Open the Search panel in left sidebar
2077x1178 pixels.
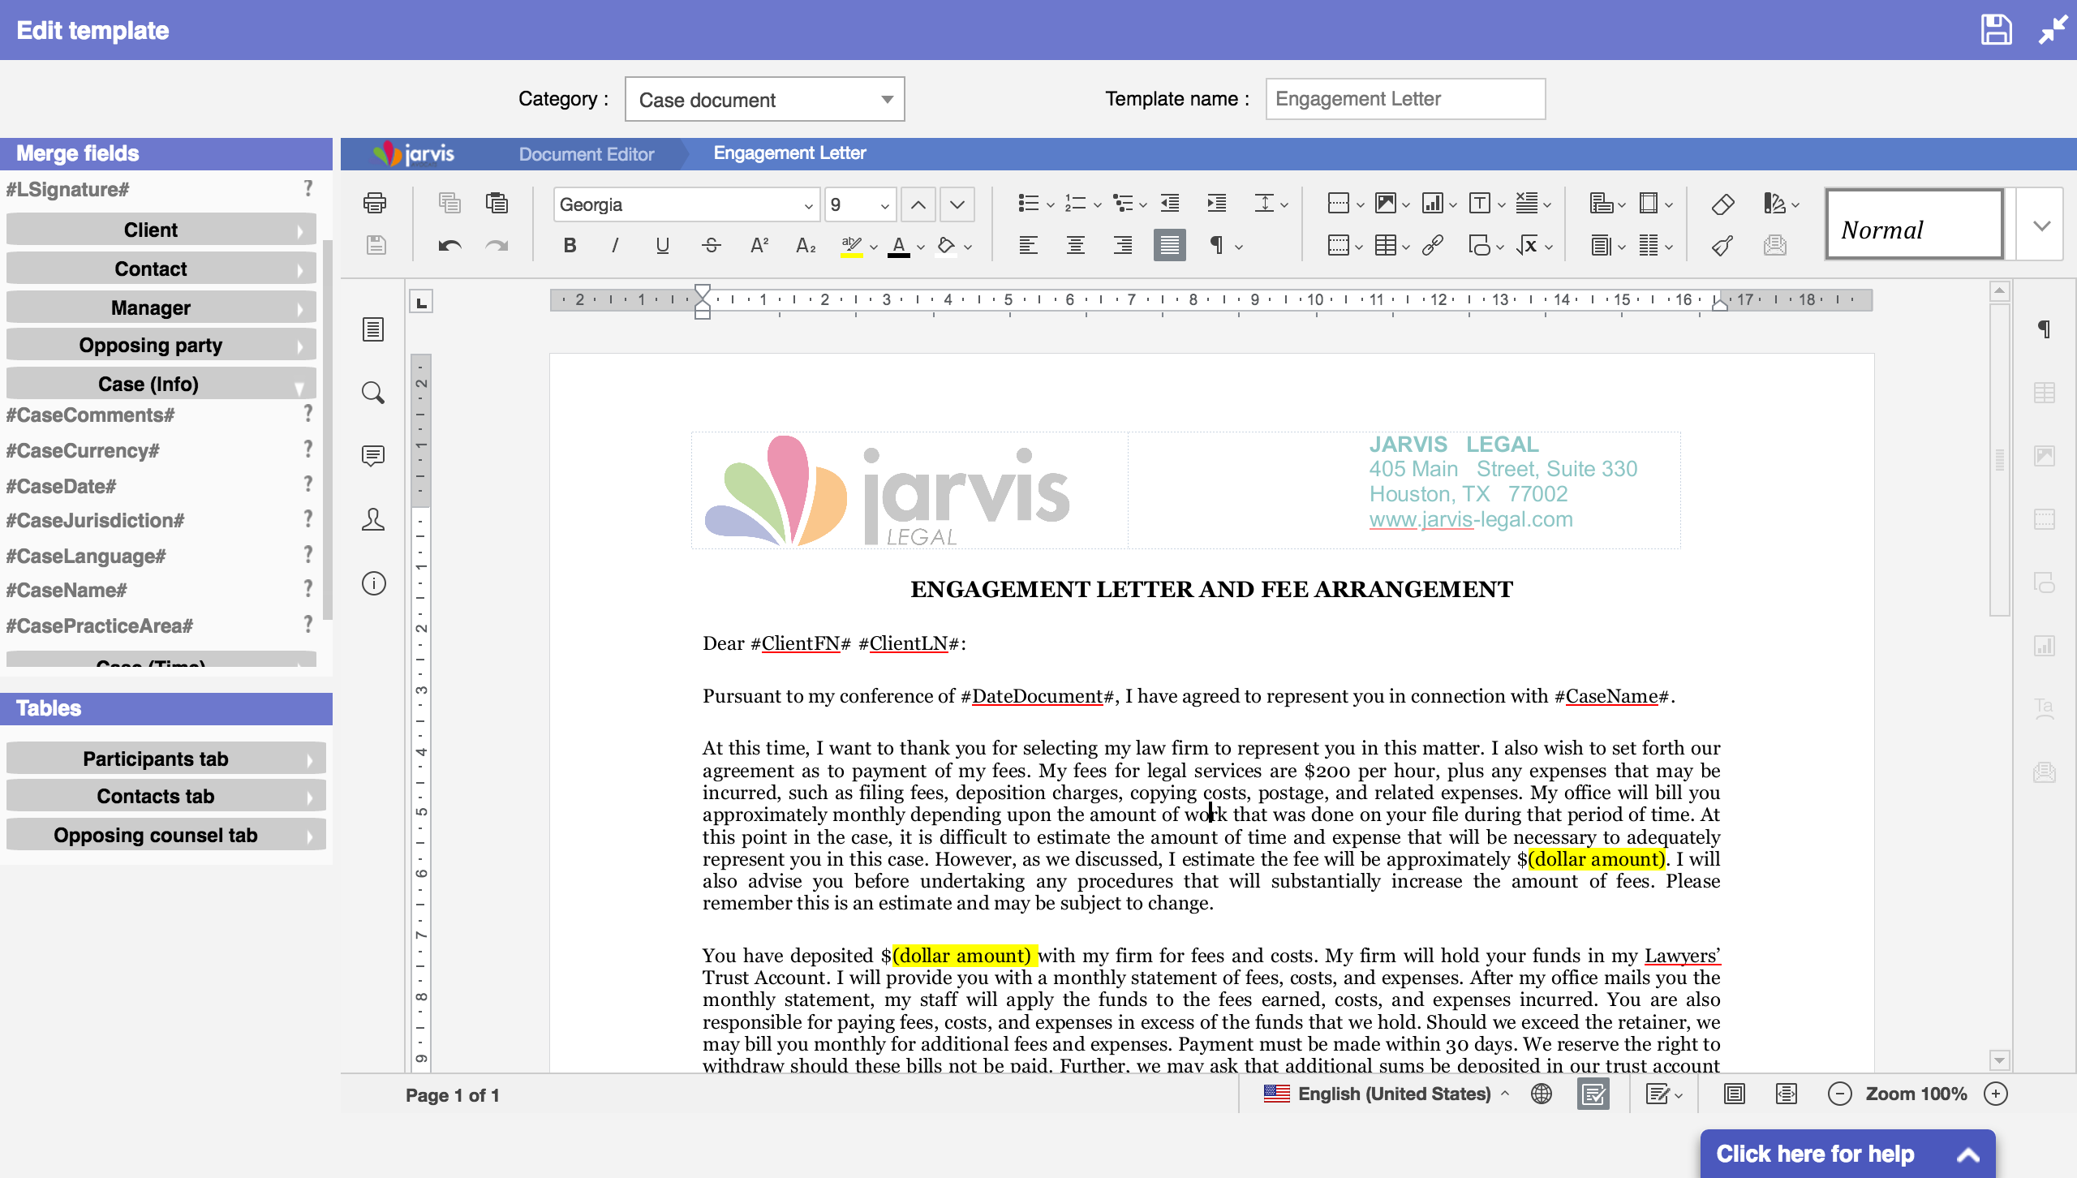click(x=373, y=393)
